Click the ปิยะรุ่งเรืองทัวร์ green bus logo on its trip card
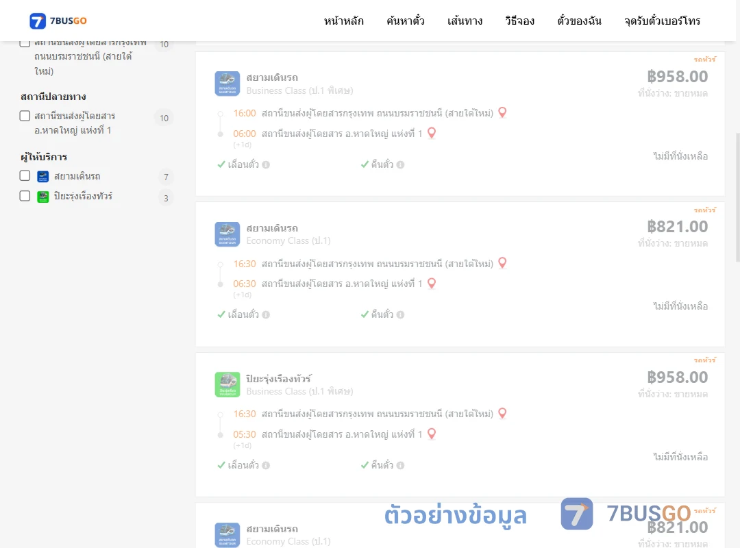Viewport: 740px width, 548px height. tap(227, 384)
